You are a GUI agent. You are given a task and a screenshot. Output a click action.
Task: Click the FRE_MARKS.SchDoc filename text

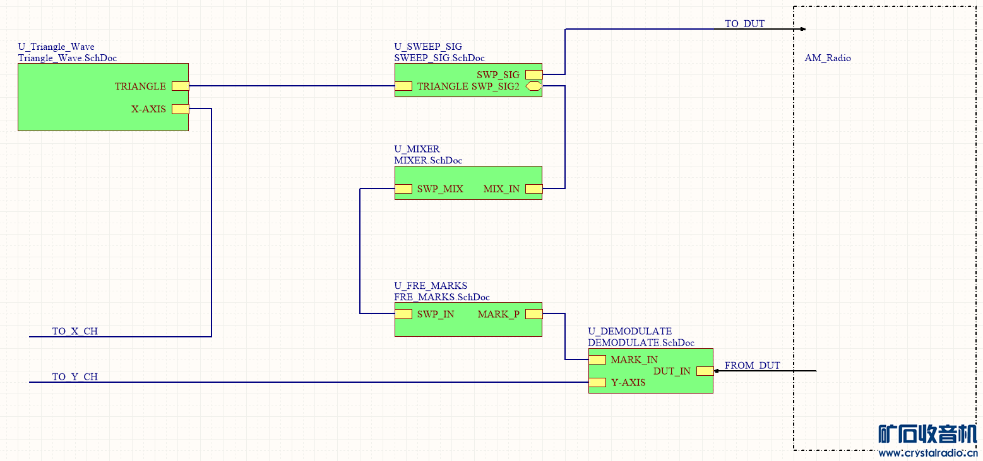(442, 297)
